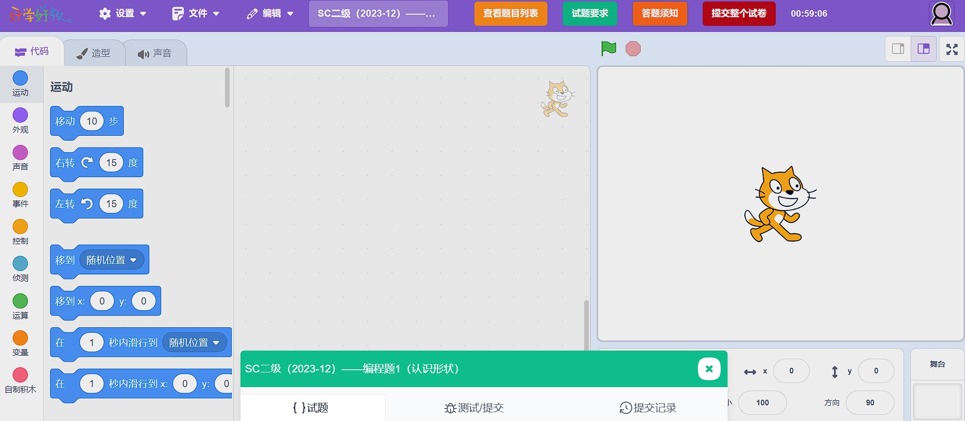Switch to small stage layout
Screen dimensions: 965x421
898,49
